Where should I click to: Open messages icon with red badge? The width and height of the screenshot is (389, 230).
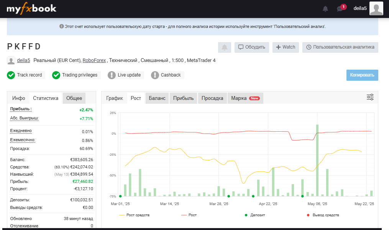[x=341, y=8]
